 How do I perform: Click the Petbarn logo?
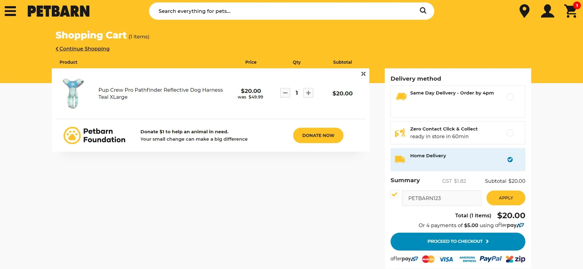click(59, 11)
